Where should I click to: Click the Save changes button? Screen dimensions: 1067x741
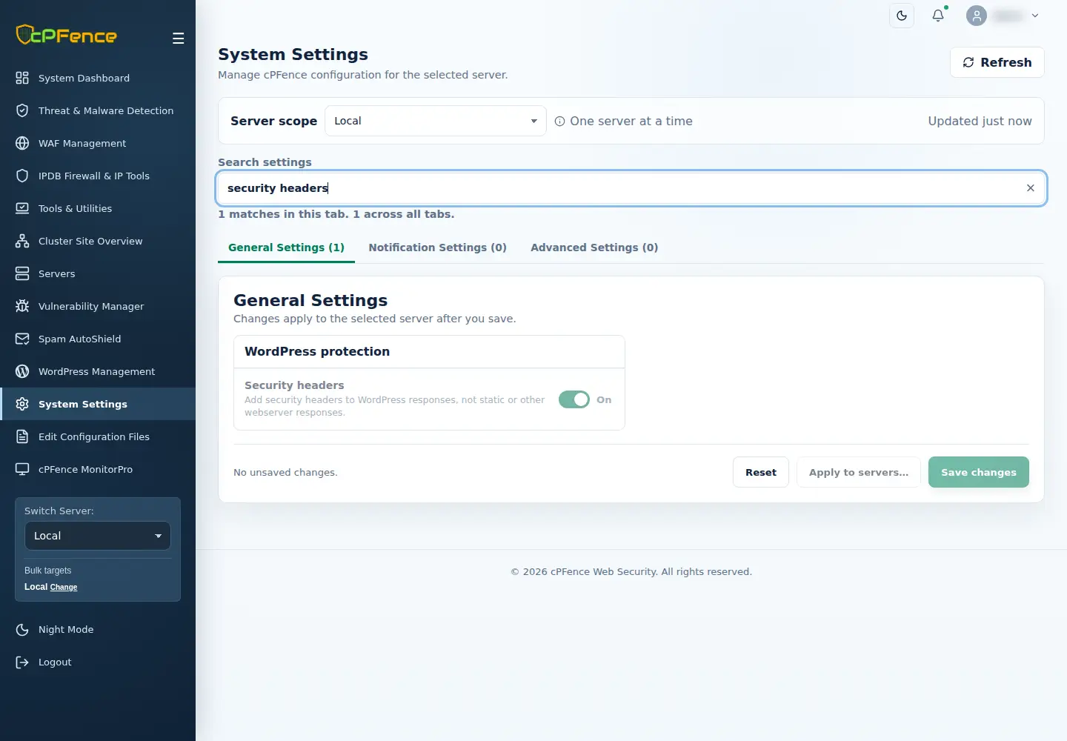[979, 472]
